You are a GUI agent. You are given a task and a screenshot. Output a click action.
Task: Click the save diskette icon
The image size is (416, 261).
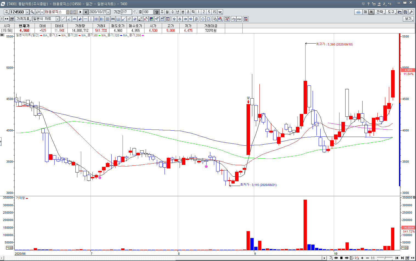coord(405,12)
